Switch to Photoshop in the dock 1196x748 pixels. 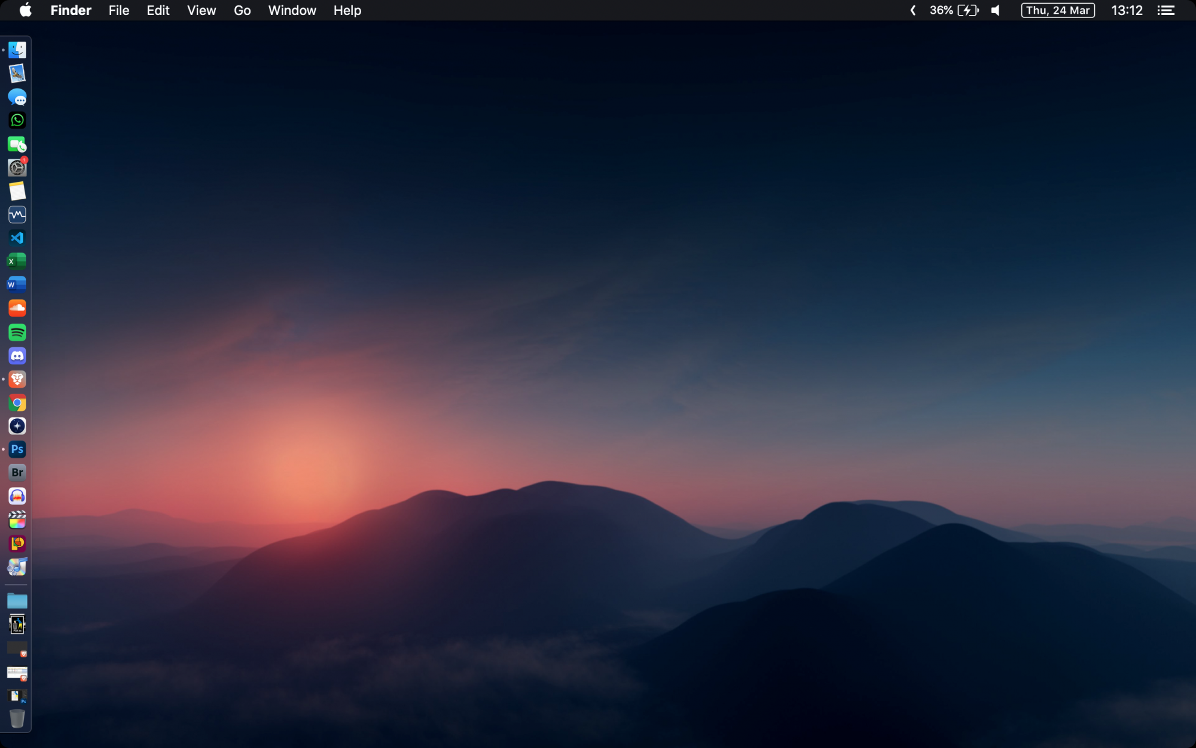click(x=17, y=449)
